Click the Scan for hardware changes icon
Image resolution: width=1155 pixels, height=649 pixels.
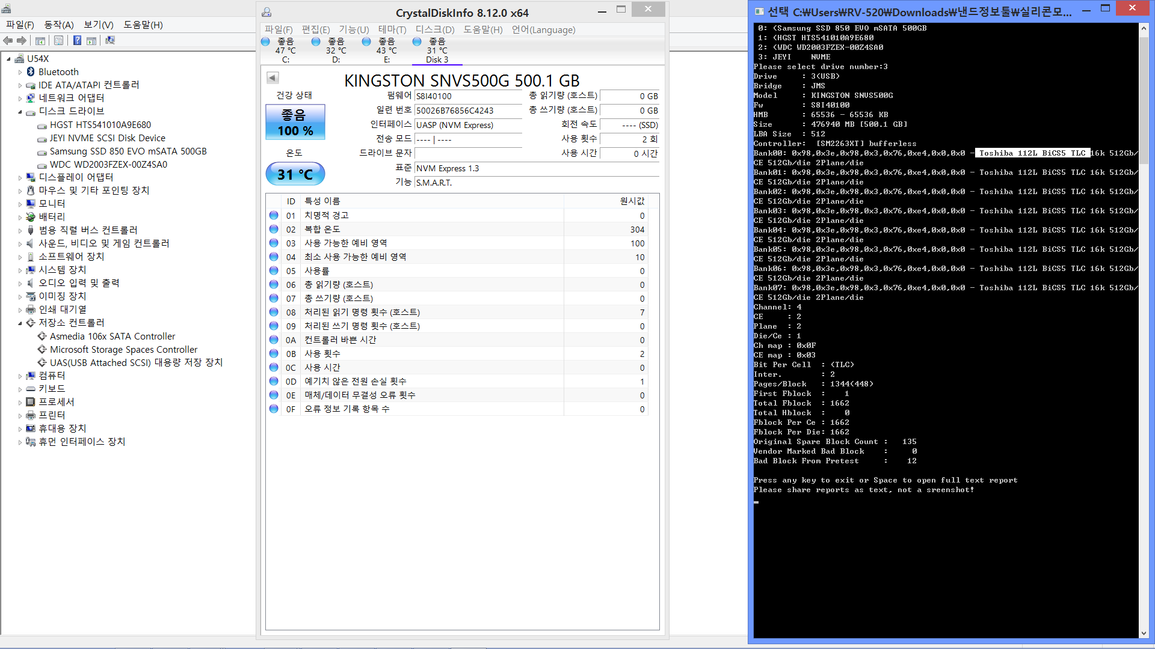110,40
